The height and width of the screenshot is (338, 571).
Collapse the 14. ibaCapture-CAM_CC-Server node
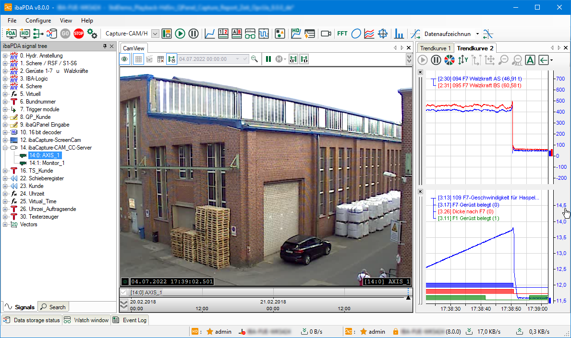point(5,148)
